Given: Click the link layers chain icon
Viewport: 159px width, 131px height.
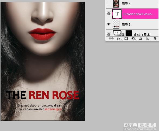Looking at the screenshot, I should click(111, 38).
